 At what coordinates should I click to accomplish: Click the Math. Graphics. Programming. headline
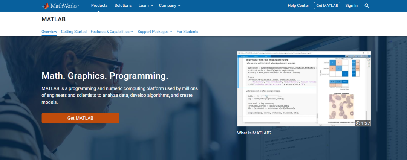coord(105,76)
